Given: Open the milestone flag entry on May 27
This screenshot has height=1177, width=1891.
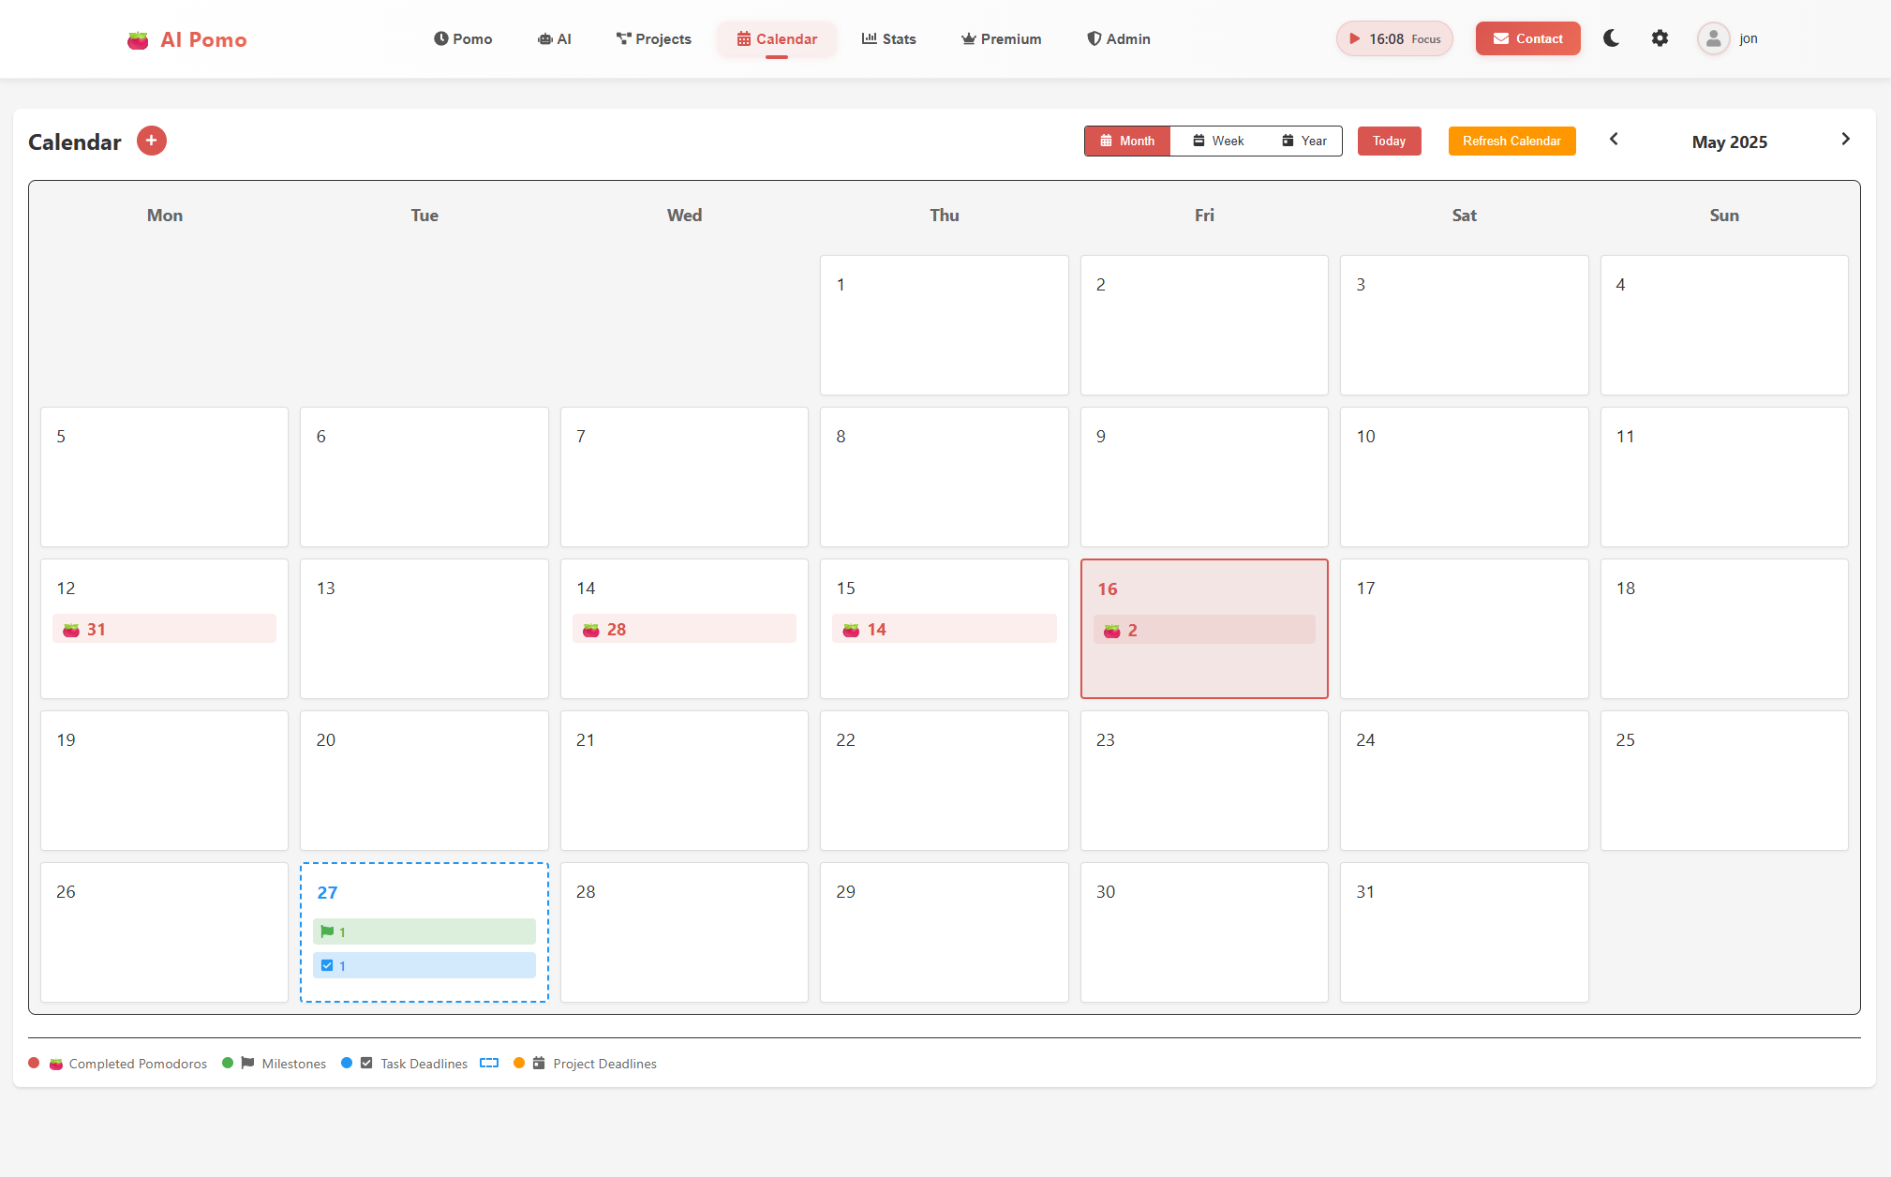Looking at the screenshot, I should coord(424,931).
